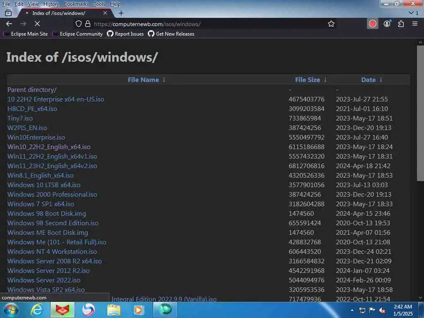
Task: Bookmark this page with the star icon
Action: 331,24
